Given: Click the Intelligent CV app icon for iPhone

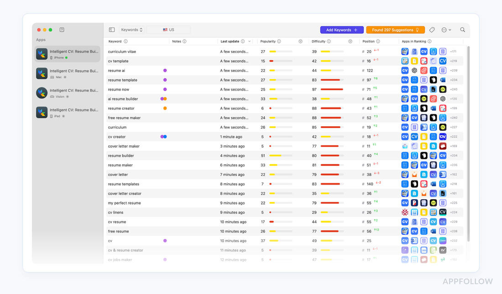Looking at the screenshot, I should 42,53.
